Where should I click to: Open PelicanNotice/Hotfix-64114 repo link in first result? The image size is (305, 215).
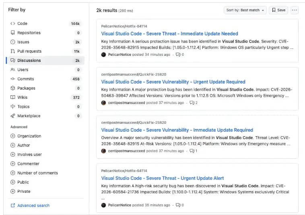point(124,26)
